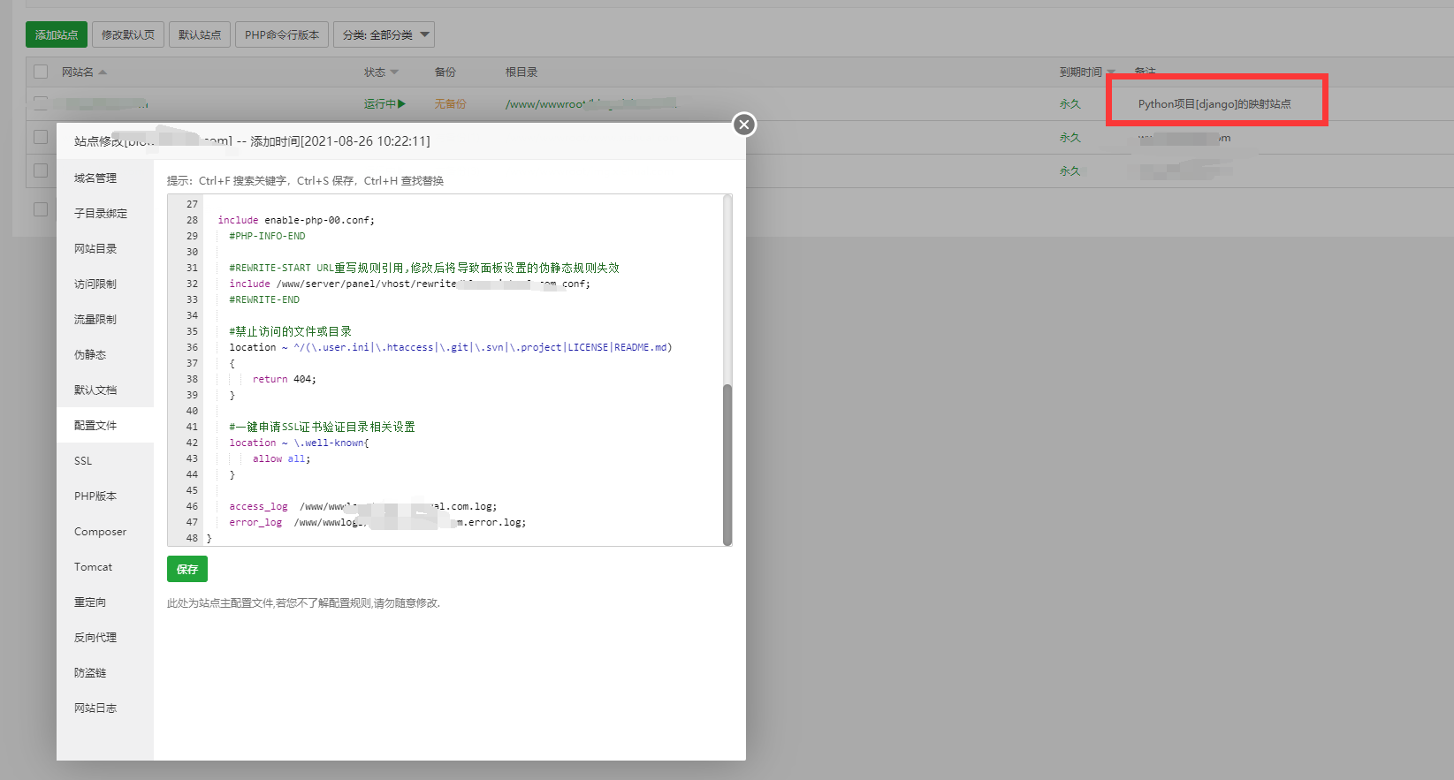Select the 重定向 tab
This screenshot has height=780, width=1454.
click(x=105, y=602)
